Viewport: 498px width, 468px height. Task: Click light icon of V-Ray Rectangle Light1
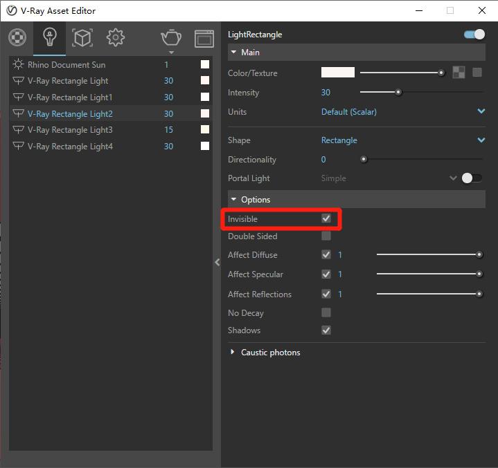point(18,97)
